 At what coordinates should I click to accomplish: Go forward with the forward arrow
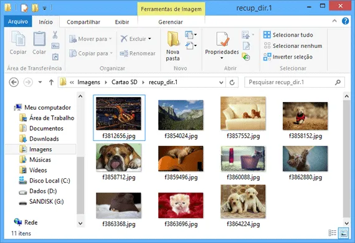tap(28, 82)
